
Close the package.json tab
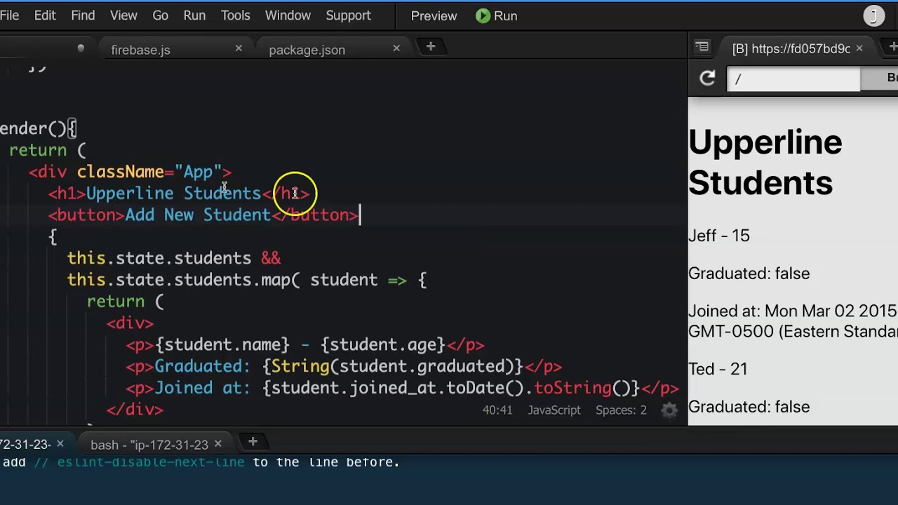pyautogui.click(x=396, y=48)
